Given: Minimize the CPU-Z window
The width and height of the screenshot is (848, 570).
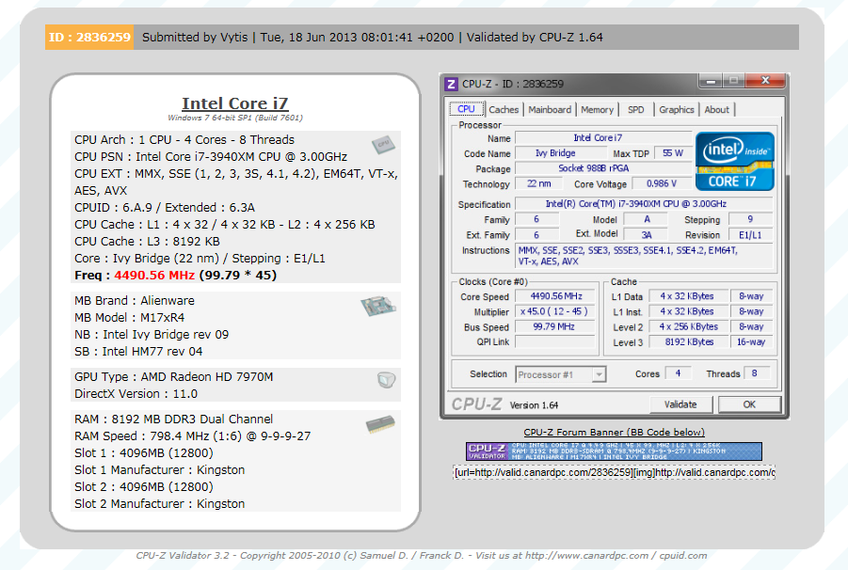Looking at the screenshot, I should (x=711, y=82).
